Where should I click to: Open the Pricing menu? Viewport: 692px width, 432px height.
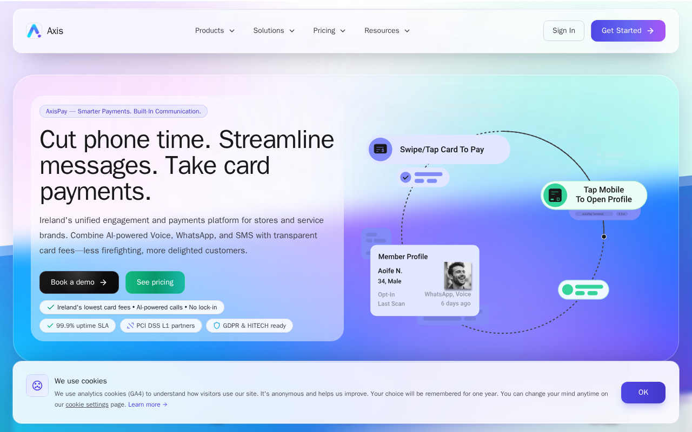(329, 31)
